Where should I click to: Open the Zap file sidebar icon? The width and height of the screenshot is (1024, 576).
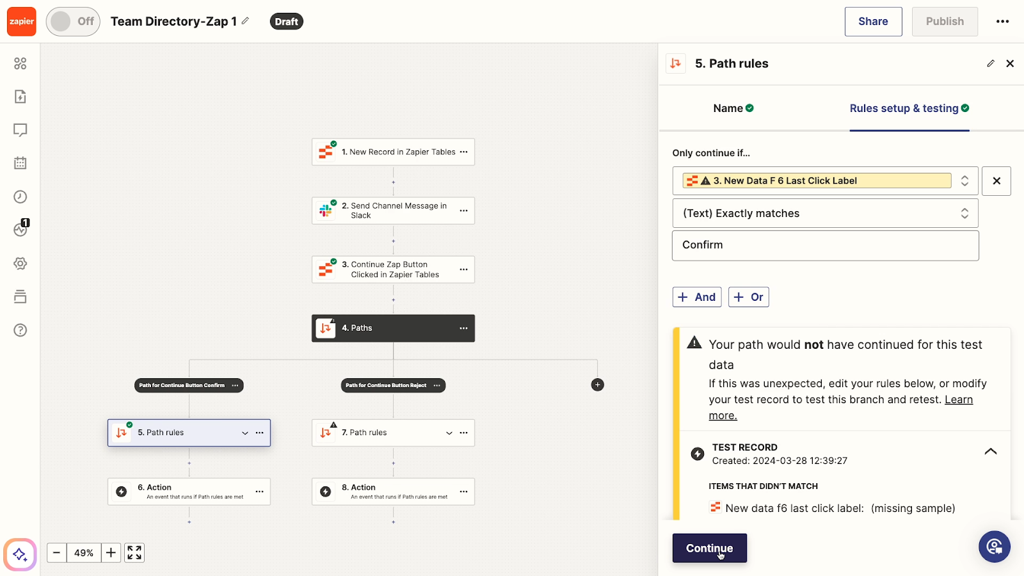pos(20,97)
